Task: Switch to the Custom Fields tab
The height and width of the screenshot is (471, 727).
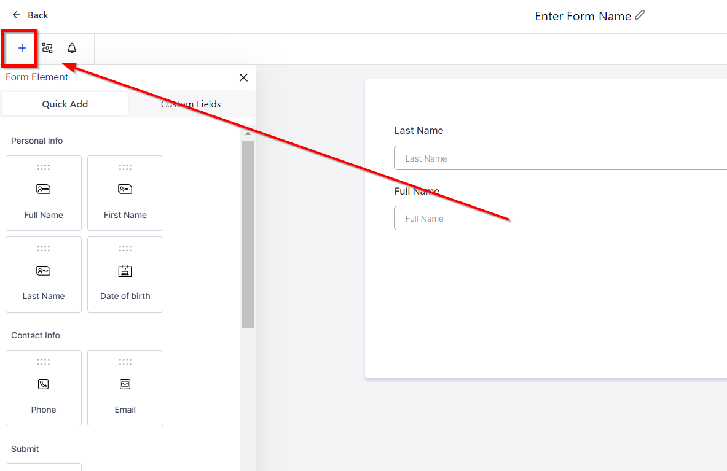Action: point(191,104)
